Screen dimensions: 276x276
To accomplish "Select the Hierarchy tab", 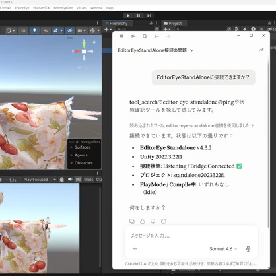I will pos(118,23).
